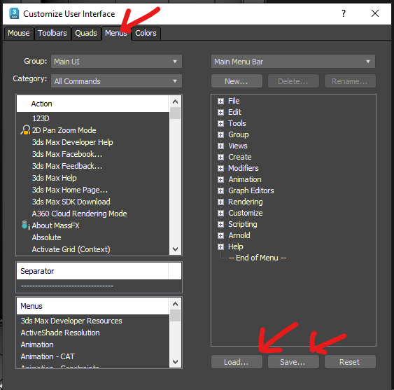The width and height of the screenshot is (394, 390).
Task: Select ActiveShade Resolution in Menus list
Action: click(60, 333)
